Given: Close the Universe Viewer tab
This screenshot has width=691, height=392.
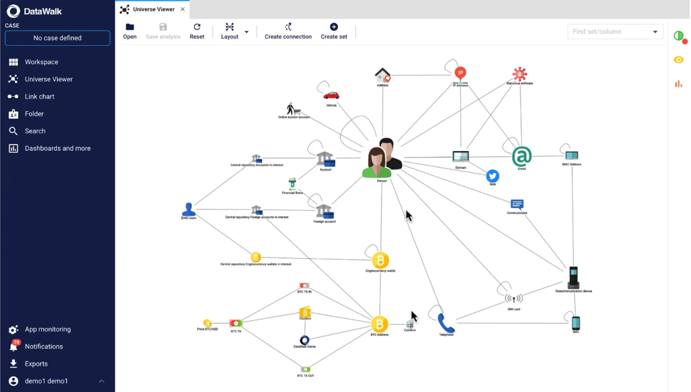Looking at the screenshot, I should 182,9.
